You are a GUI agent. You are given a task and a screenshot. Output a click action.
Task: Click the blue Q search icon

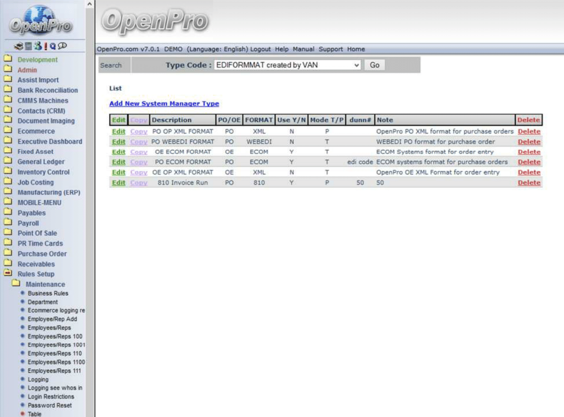click(53, 46)
